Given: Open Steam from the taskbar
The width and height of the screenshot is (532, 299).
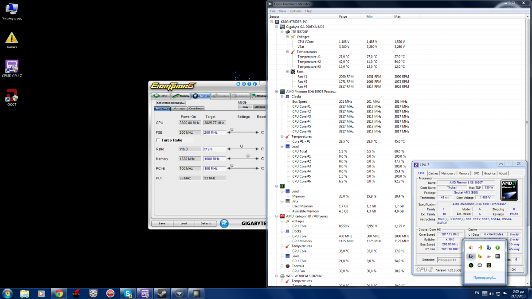Looking at the screenshot, I should [161, 293].
